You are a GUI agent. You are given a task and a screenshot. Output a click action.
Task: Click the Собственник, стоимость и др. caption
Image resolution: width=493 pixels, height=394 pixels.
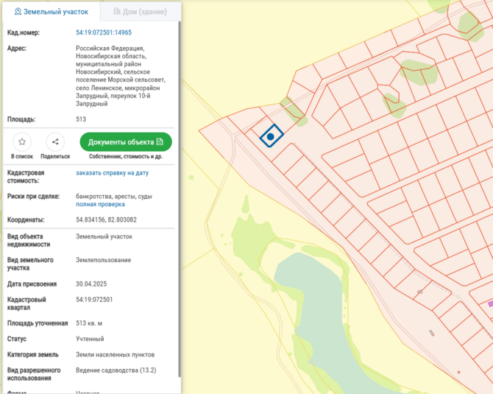click(126, 157)
